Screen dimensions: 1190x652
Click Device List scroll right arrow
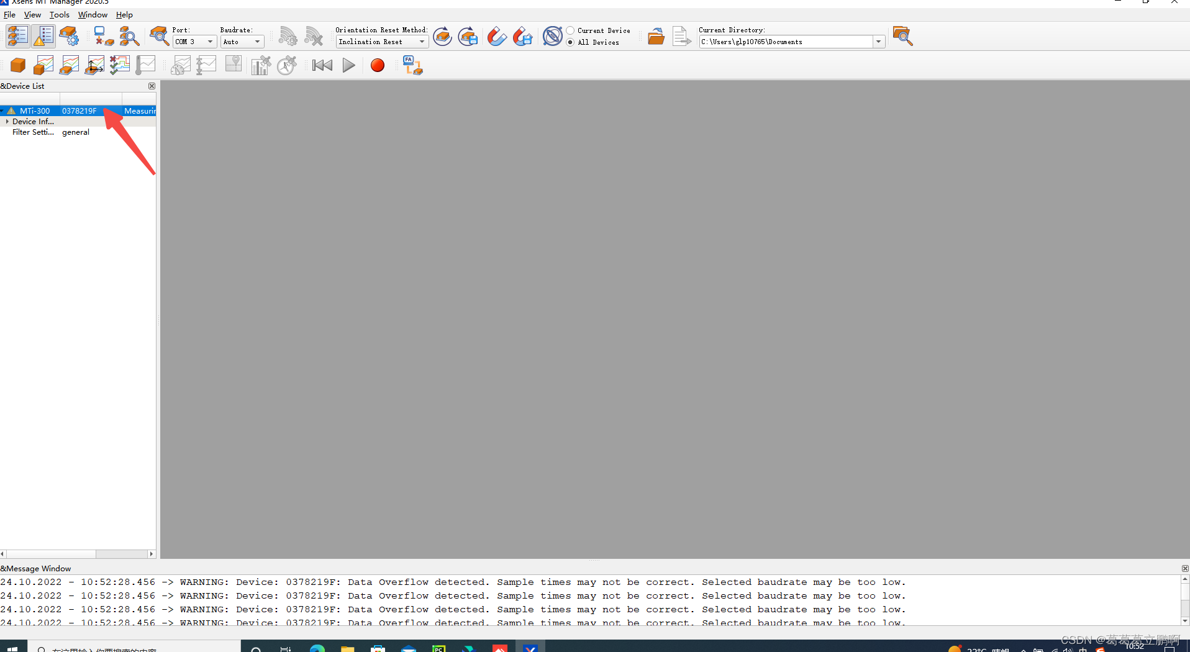click(151, 554)
